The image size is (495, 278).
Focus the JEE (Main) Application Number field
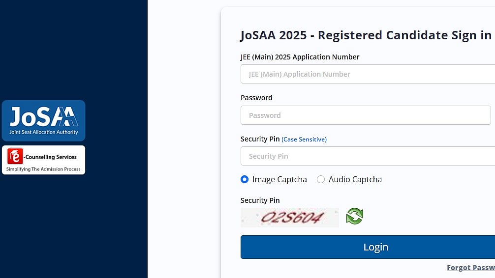(x=368, y=74)
